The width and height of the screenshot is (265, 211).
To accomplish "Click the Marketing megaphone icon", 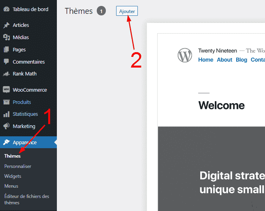I will click(x=6, y=126).
